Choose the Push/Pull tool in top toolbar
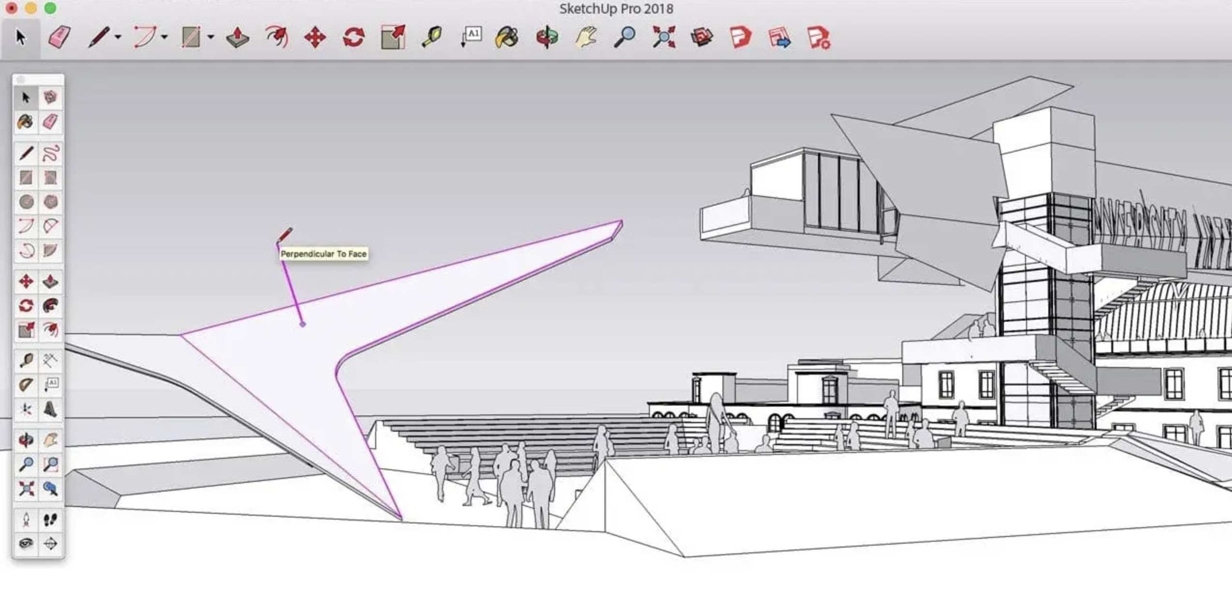Viewport: 1232px width, 591px height. tap(237, 37)
